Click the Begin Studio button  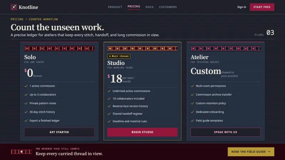coord(142,132)
